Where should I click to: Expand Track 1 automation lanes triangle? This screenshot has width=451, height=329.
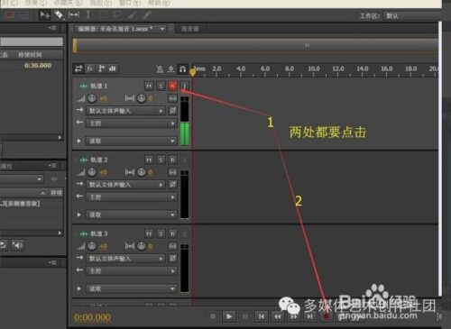point(79,141)
